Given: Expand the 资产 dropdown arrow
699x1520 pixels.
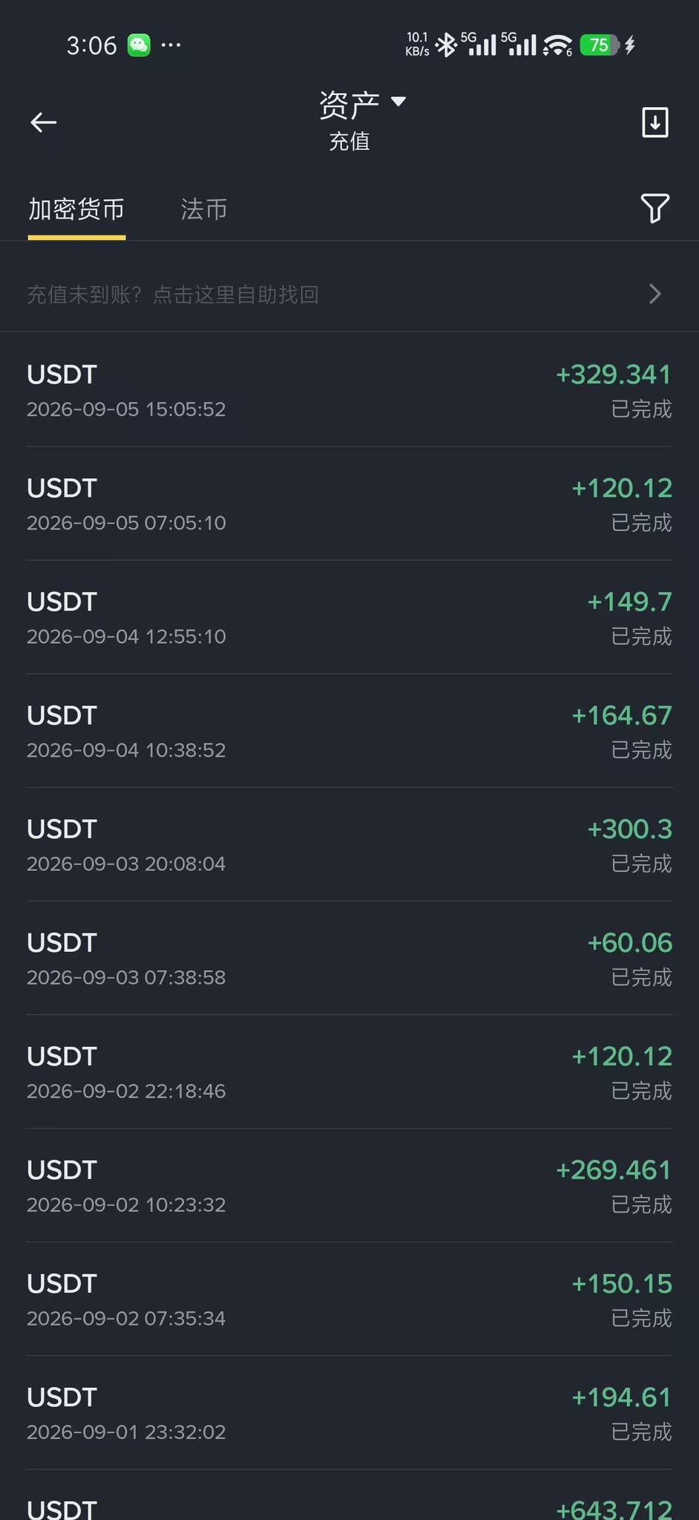Looking at the screenshot, I should coord(398,102).
